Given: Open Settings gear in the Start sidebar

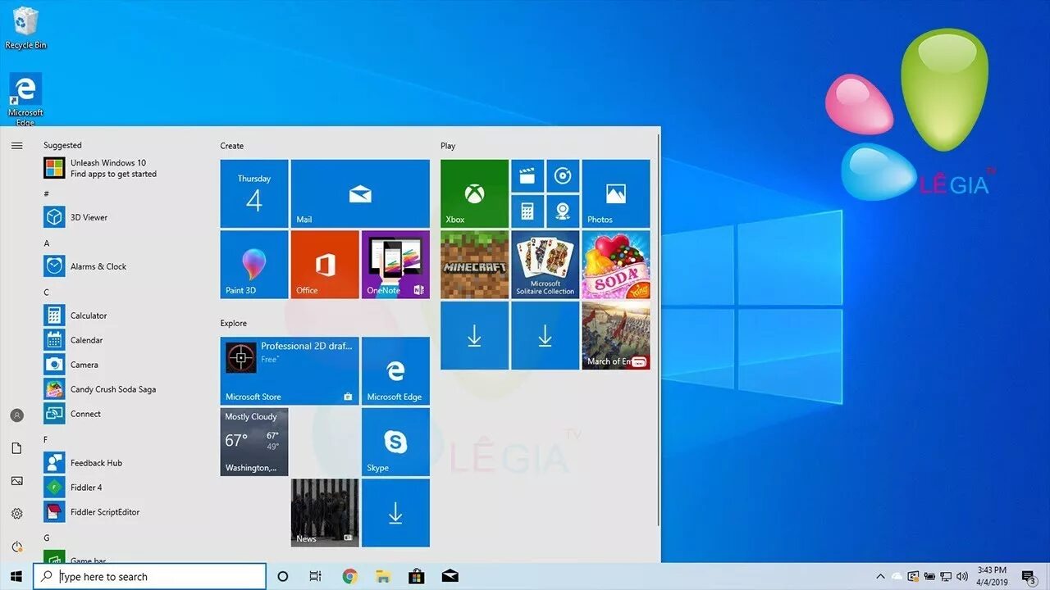Looking at the screenshot, I should [16, 514].
